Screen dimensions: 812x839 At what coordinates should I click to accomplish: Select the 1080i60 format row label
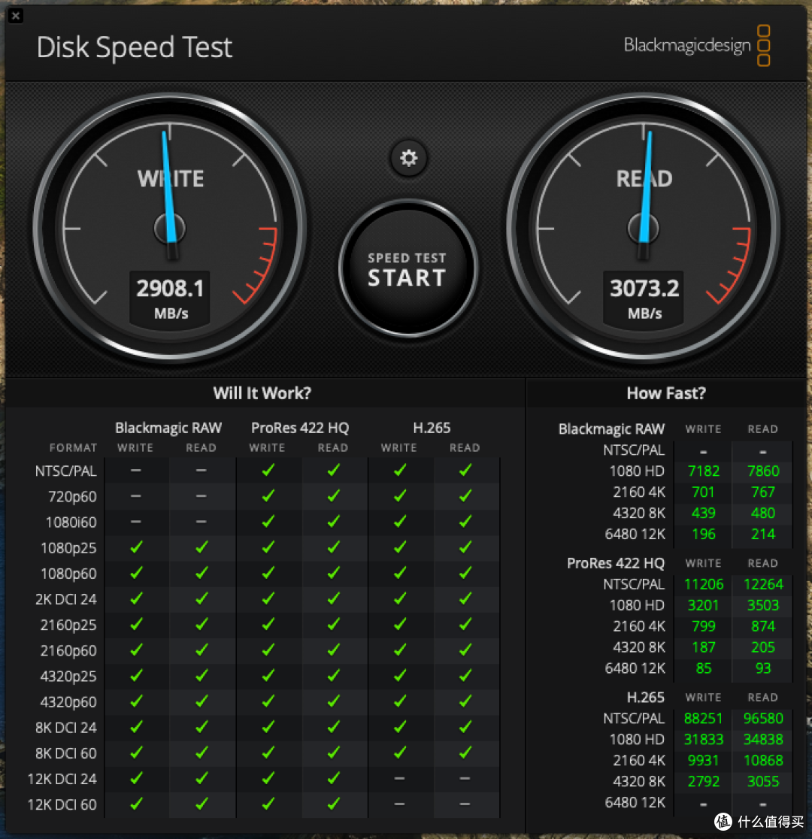pos(71,522)
